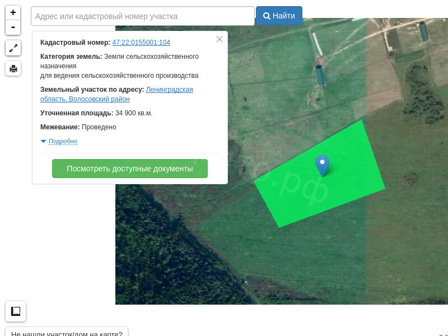This screenshot has height=336, width=448.
Task: Click the long building above the parcel
Action: pyautogui.click(x=320, y=74)
